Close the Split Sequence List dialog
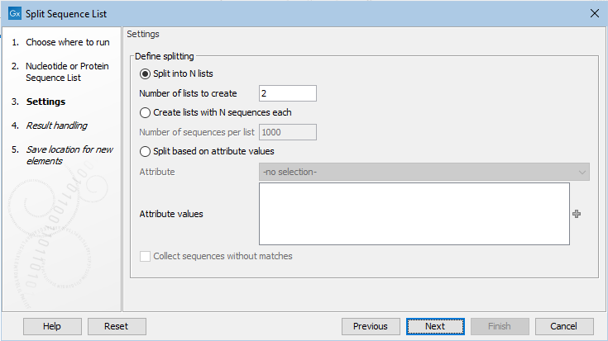This screenshot has width=608, height=341. pyautogui.click(x=593, y=13)
